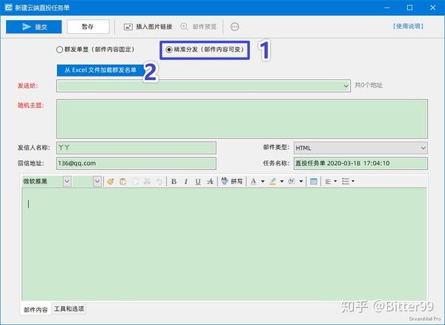This screenshot has width=445, height=325.
Task: Click the app icon in the title bar
Action: (x=8, y=7)
